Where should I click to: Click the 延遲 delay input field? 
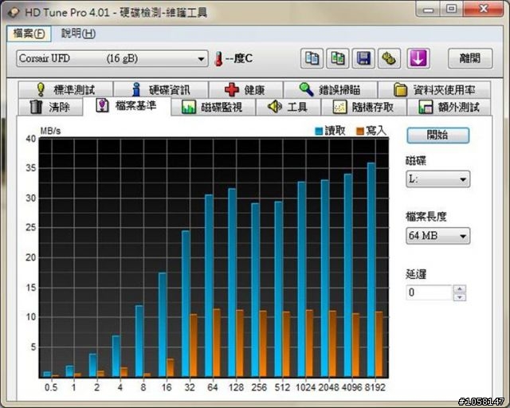click(x=430, y=292)
